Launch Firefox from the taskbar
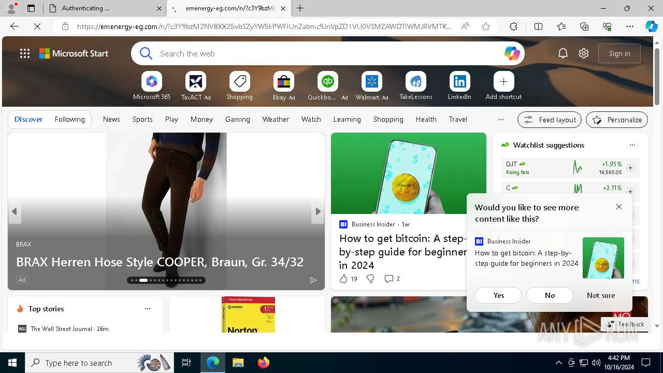Viewport: 663px width, 373px height. (264, 363)
